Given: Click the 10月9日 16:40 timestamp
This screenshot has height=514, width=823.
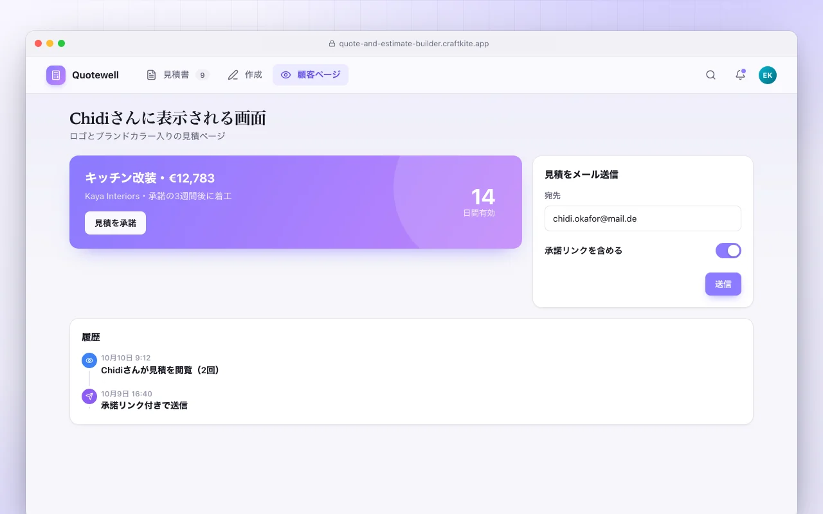Looking at the screenshot, I should pos(127,394).
